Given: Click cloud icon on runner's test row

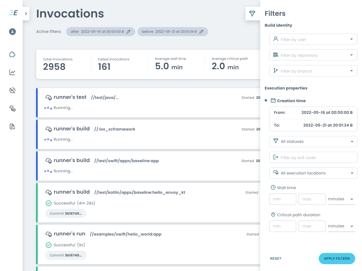Looking at the screenshot, I should pos(49,97).
